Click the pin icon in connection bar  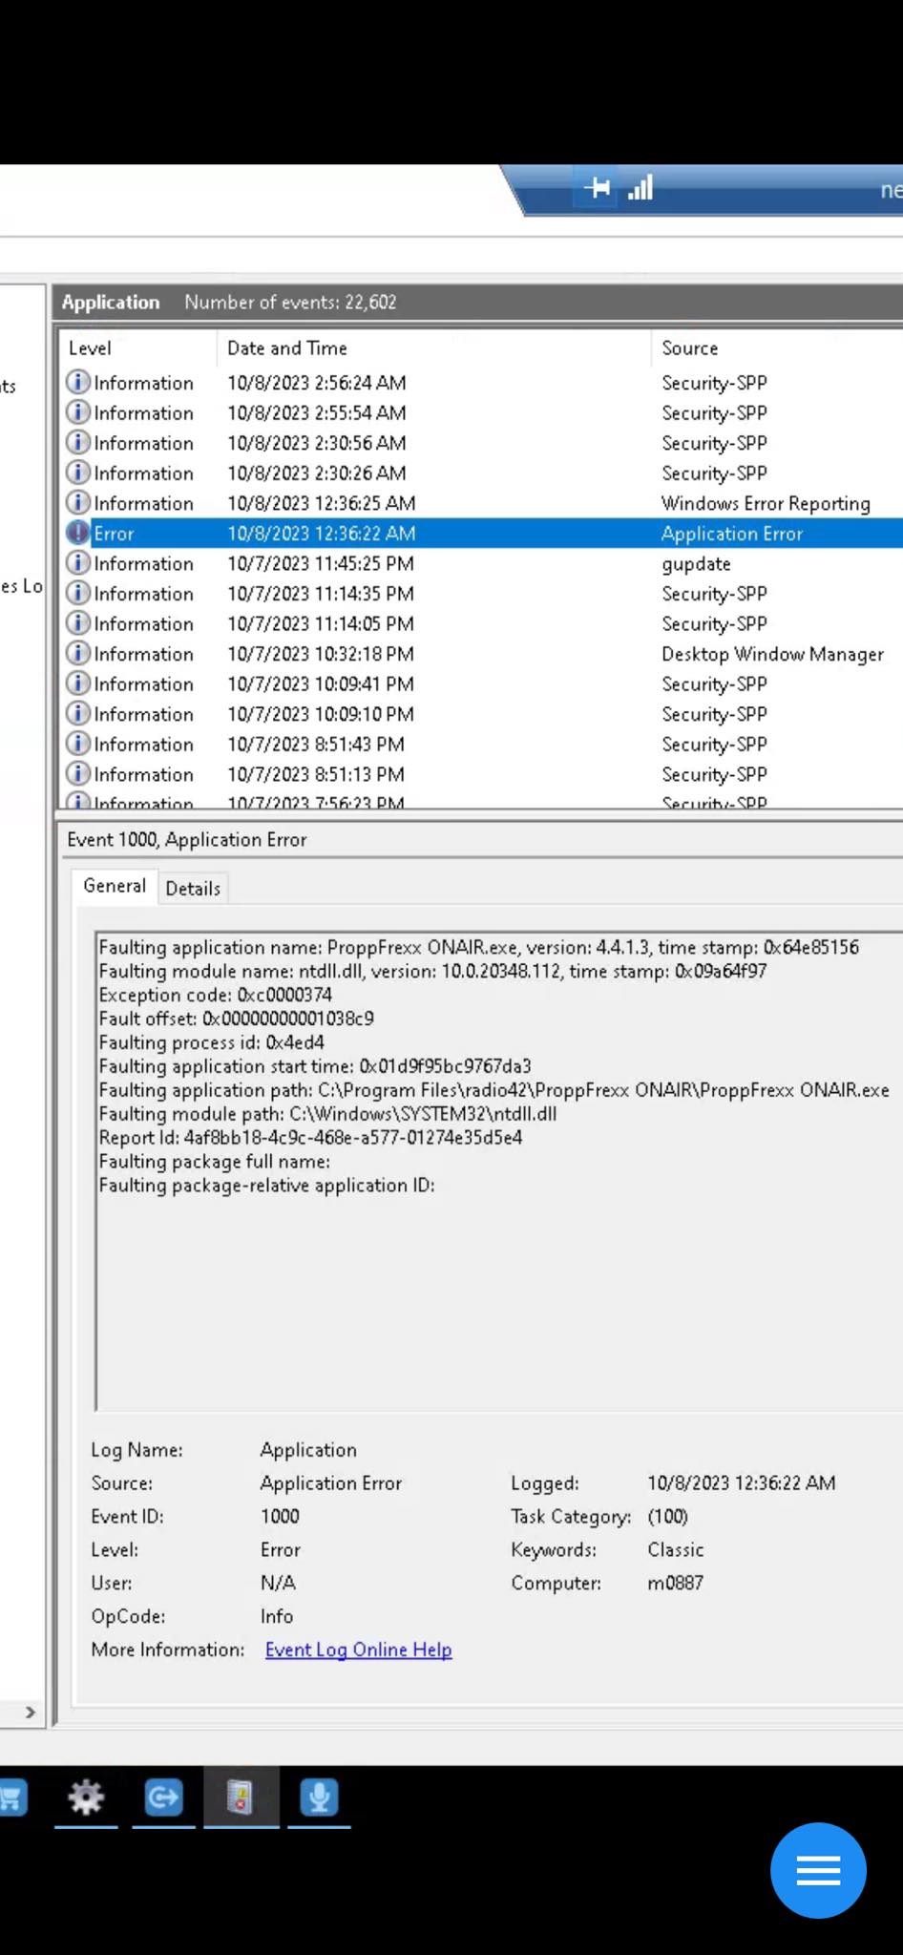pyautogui.click(x=598, y=187)
